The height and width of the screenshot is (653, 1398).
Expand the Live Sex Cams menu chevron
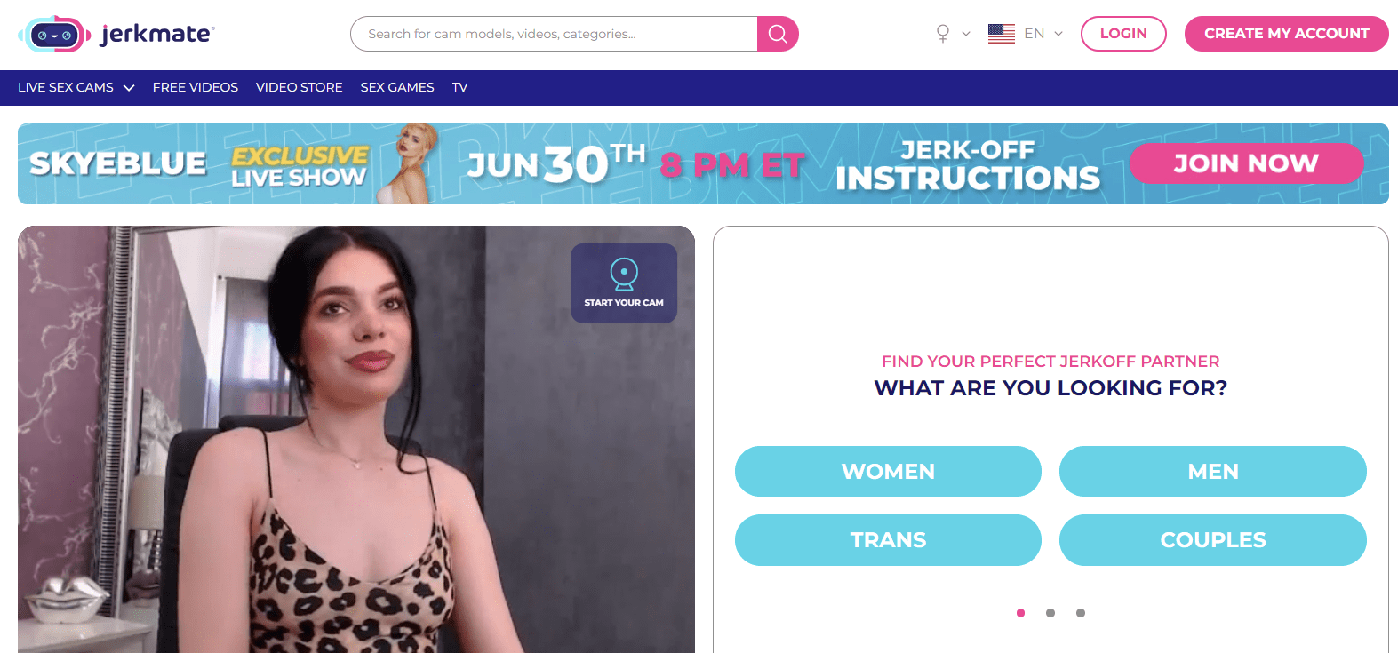[129, 88]
